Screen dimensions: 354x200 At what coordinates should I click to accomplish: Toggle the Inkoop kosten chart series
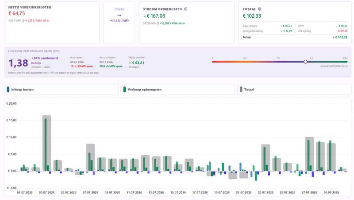pos(61,90)
